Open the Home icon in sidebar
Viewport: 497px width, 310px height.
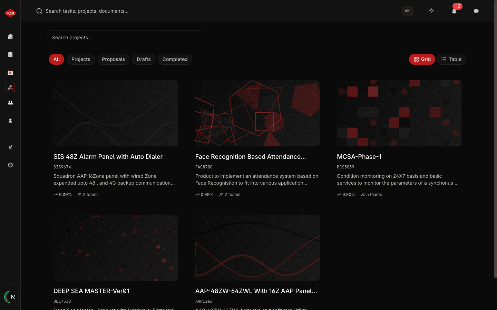coord(10,37)
